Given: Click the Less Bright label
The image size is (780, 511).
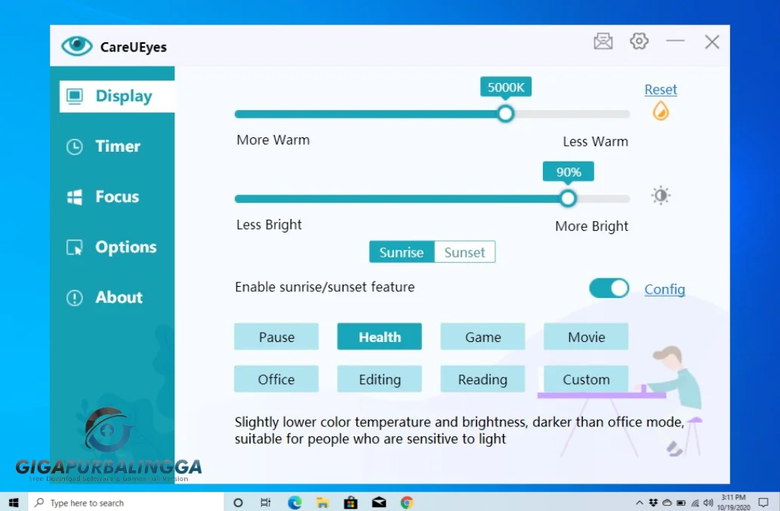Looking at the screenshot, I should [269, 225].
